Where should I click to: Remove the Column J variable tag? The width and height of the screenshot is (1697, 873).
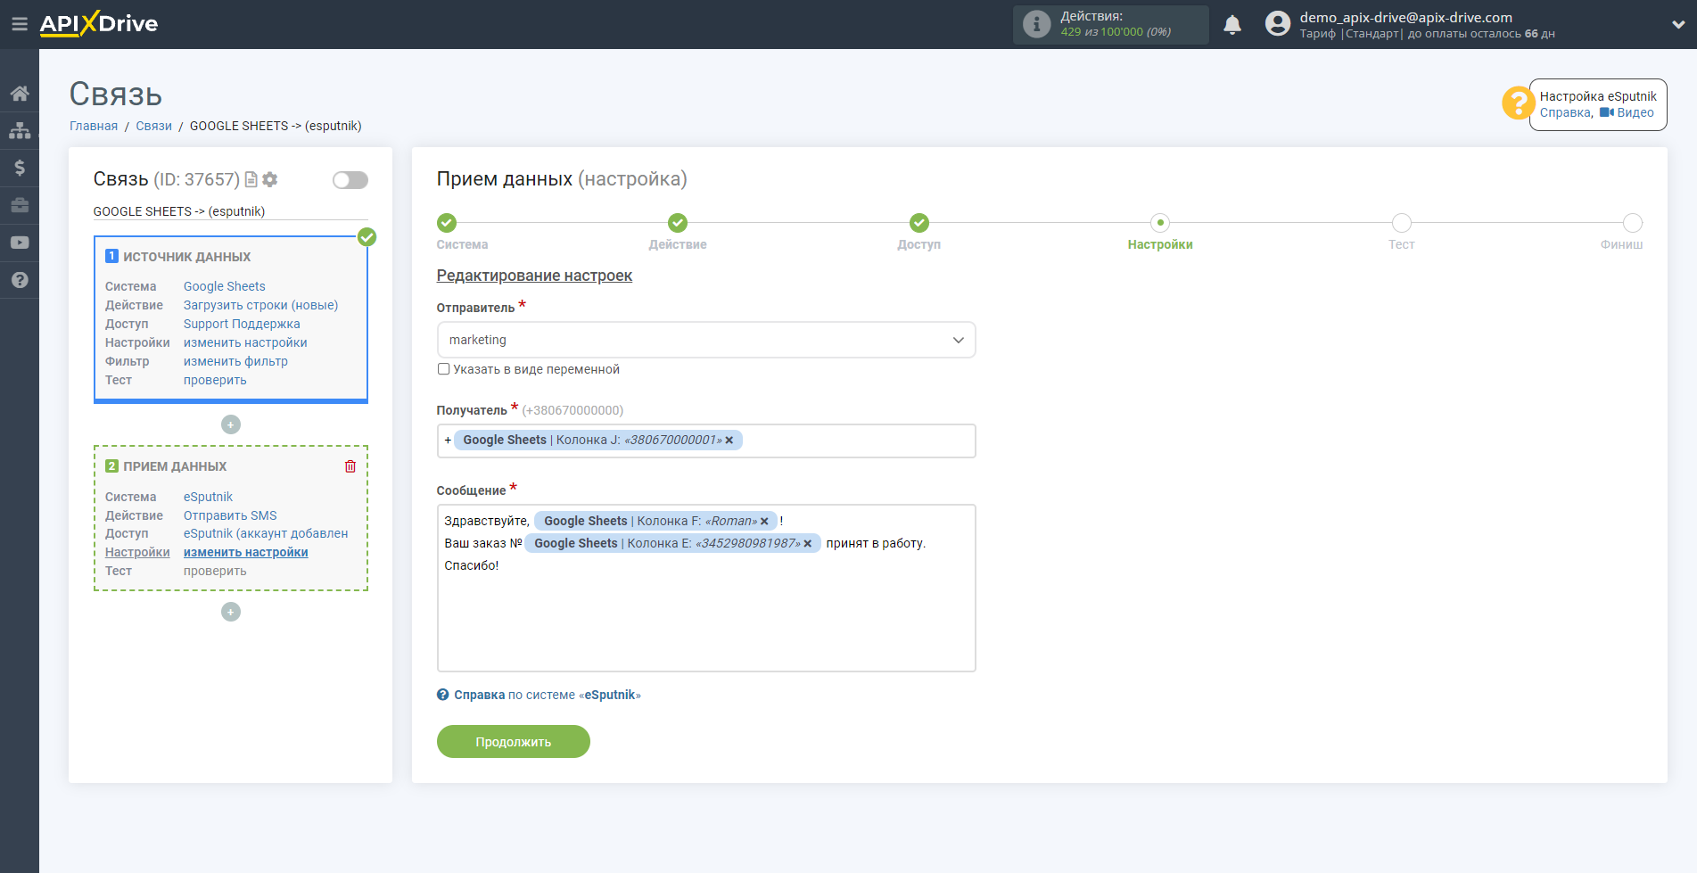tap(729, 441)
